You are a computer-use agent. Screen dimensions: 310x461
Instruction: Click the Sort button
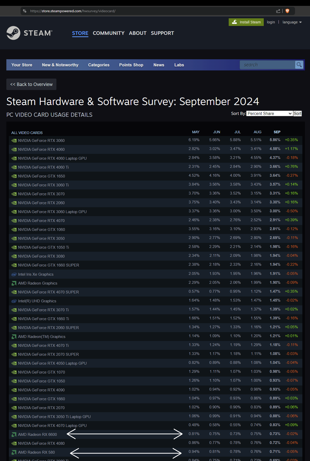[x=298, y=114]
